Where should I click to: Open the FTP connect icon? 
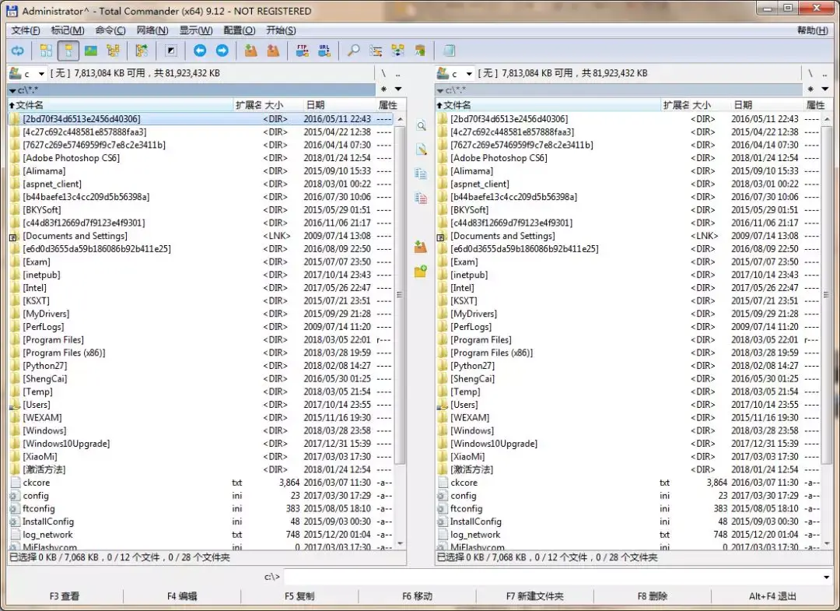click(302, 51)
